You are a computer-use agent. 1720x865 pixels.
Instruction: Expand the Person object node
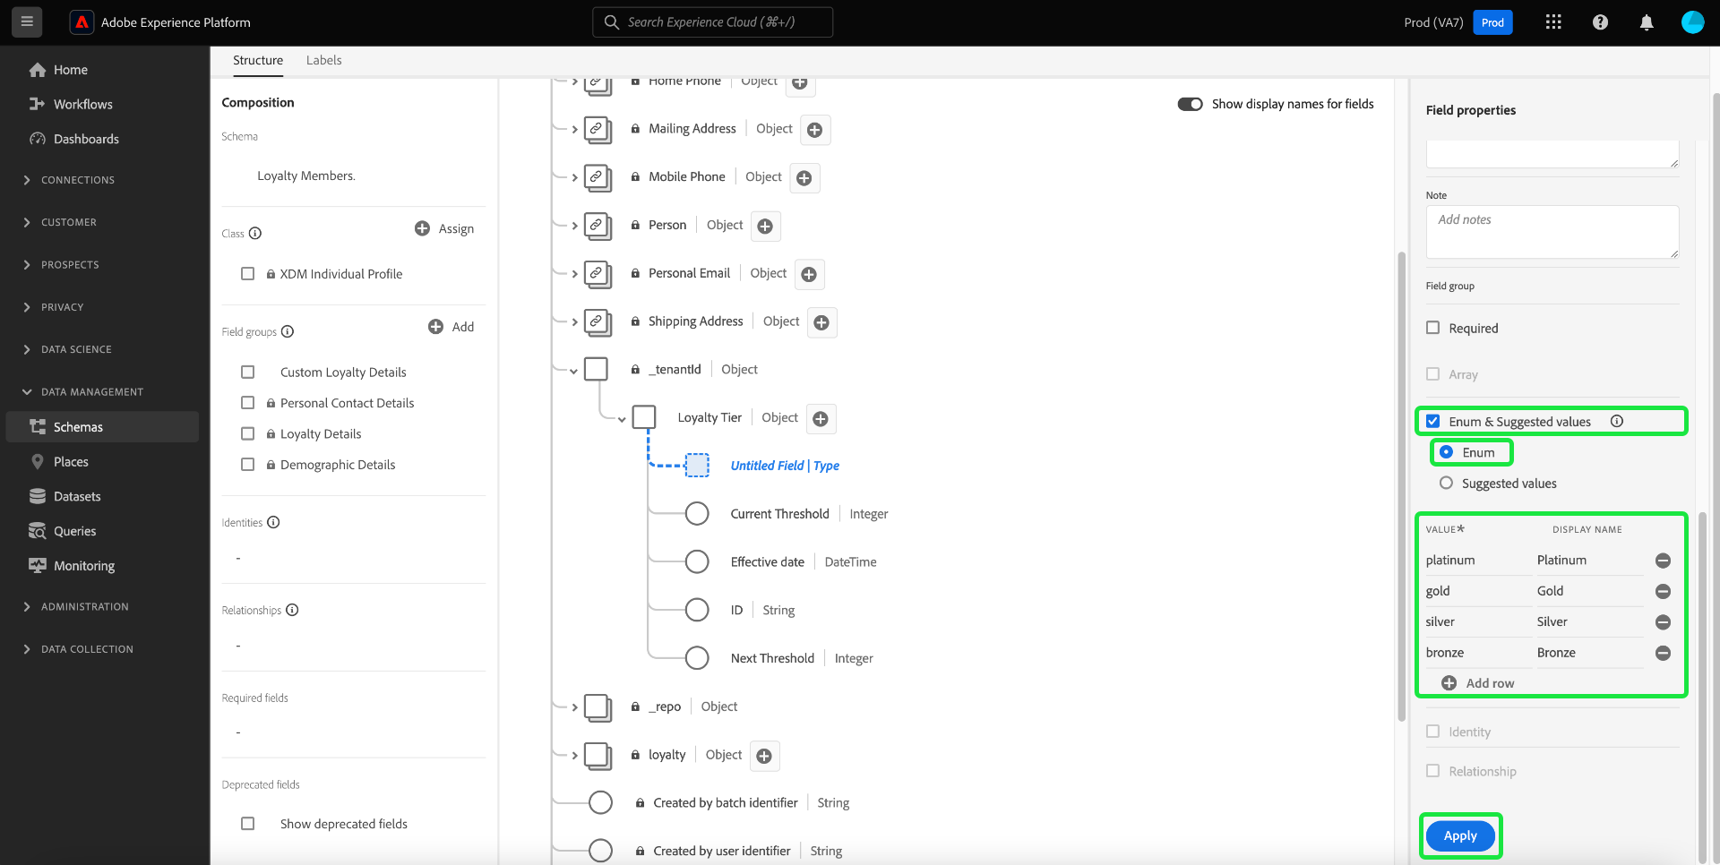coord(574,226)
